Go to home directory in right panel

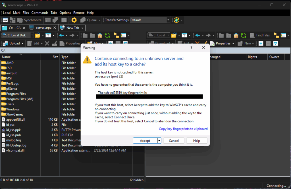click(x=236, y=35)
